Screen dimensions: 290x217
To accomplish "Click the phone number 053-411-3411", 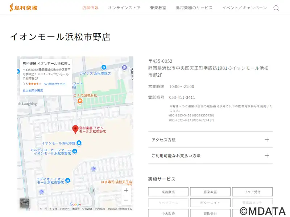I will point(182,97).
